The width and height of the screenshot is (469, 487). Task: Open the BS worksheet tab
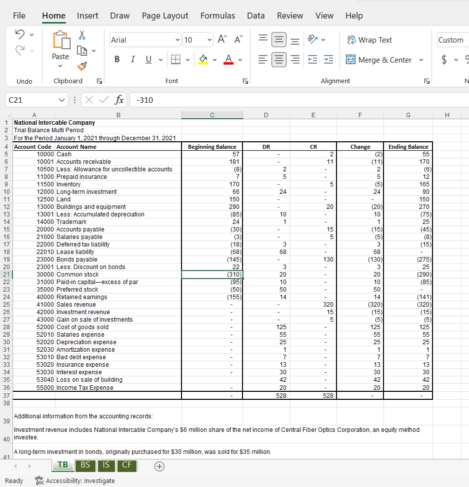click(85, 466)
